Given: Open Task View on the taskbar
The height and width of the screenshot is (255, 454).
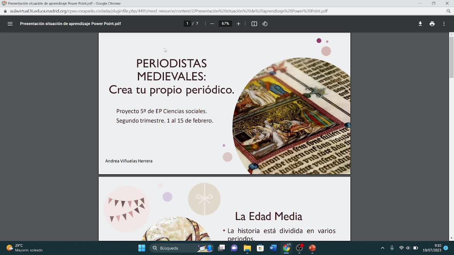Looking at the screenshot, I should [221, 248].
